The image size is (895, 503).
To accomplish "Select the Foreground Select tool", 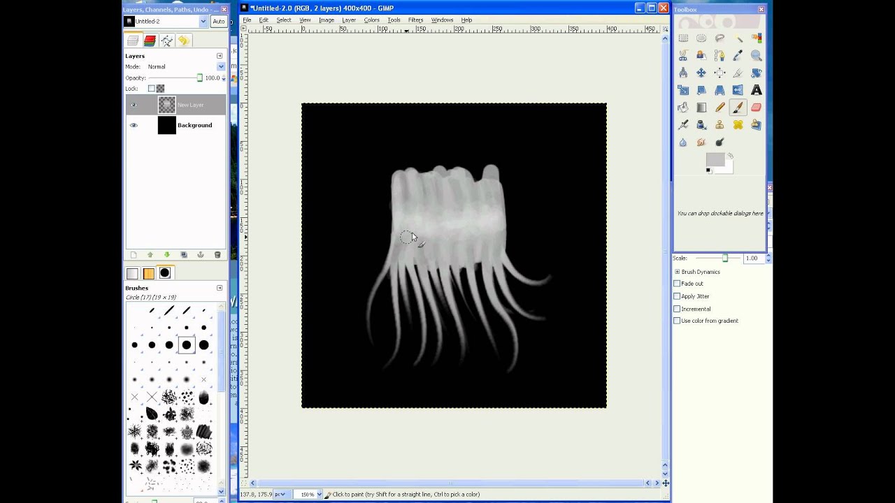I will [x=701, y=56].
